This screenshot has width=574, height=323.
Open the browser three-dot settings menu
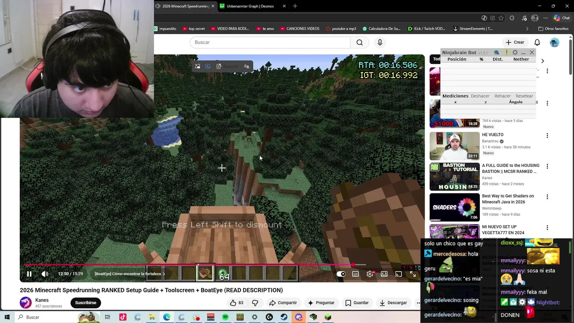(x=545, y=18)
